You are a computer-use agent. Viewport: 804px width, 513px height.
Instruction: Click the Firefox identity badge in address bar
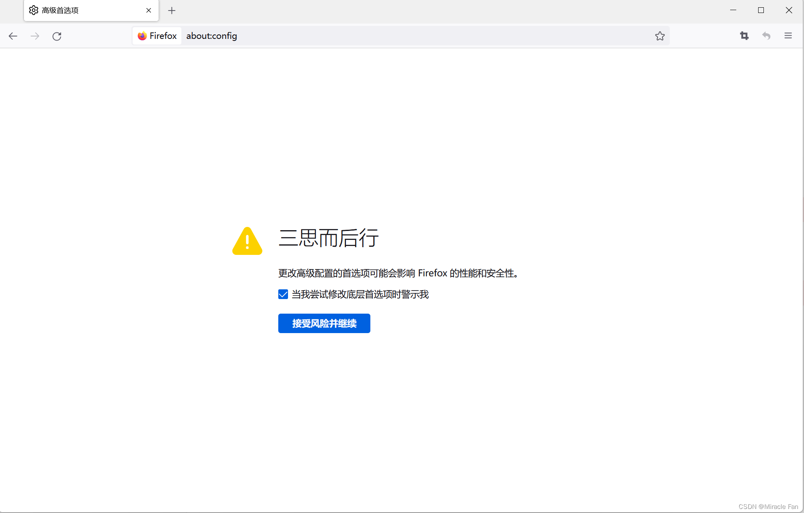[157, 36]
